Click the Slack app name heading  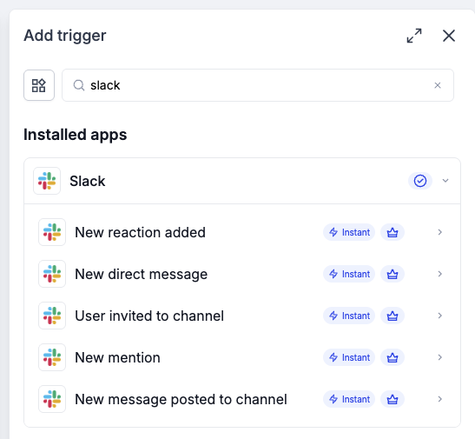coord(87,181)
